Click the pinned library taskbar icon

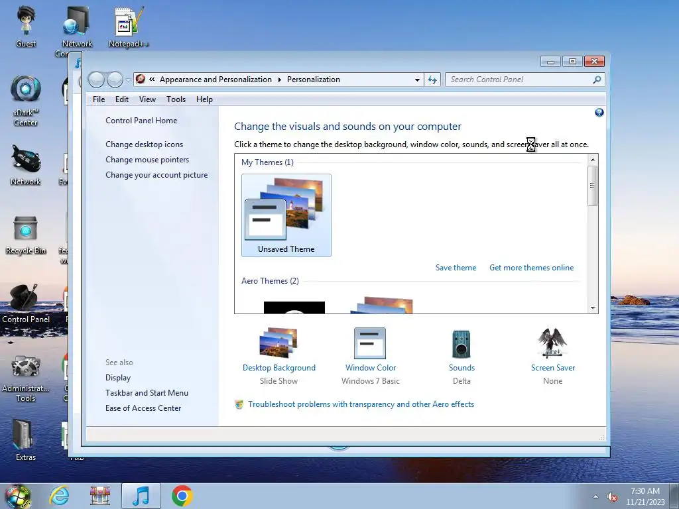(100, 496)
